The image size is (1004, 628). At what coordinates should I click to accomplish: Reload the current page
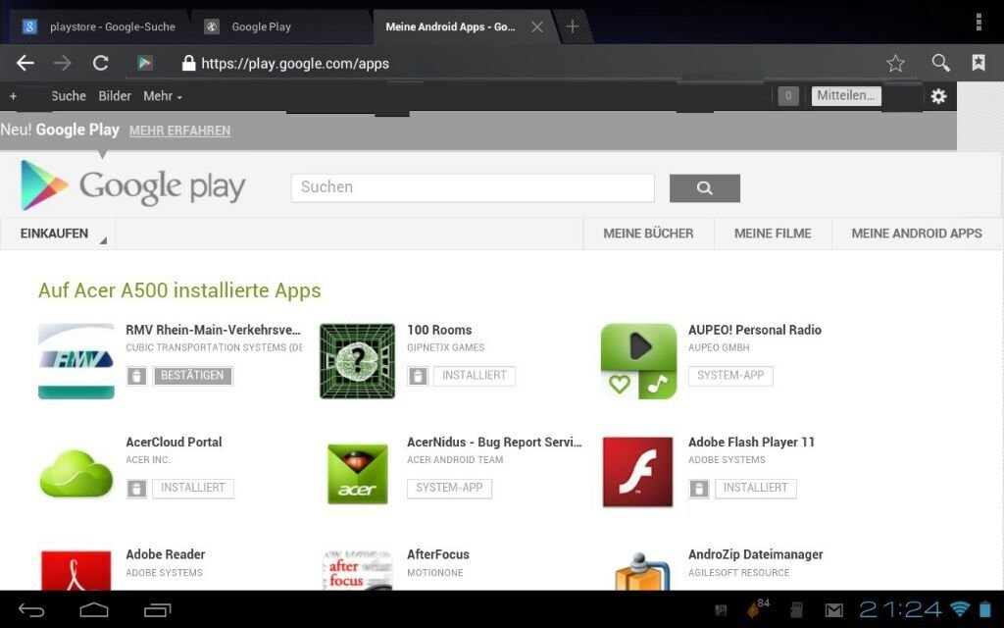(101, 63)
